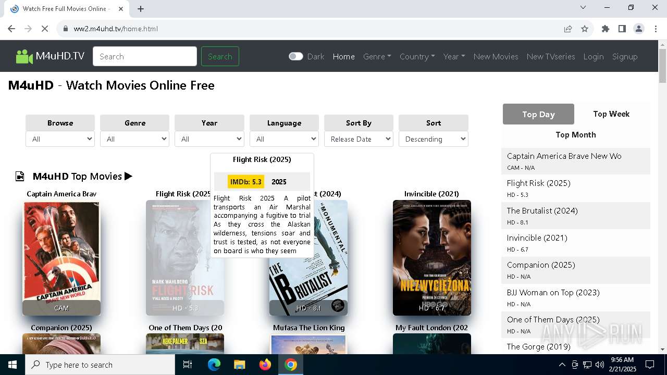Screen dimensions: 667x375
Task: Open the Sort By Release Date dropdown
Action: [x=359, y=139]
